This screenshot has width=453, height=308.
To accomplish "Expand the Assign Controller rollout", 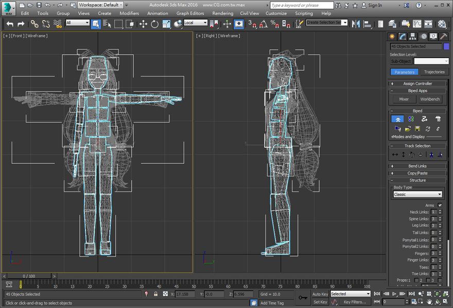I will 417,84.
